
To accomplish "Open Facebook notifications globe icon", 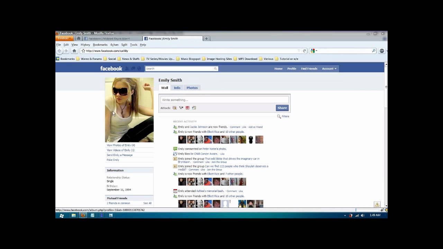I will click(139, 68).
